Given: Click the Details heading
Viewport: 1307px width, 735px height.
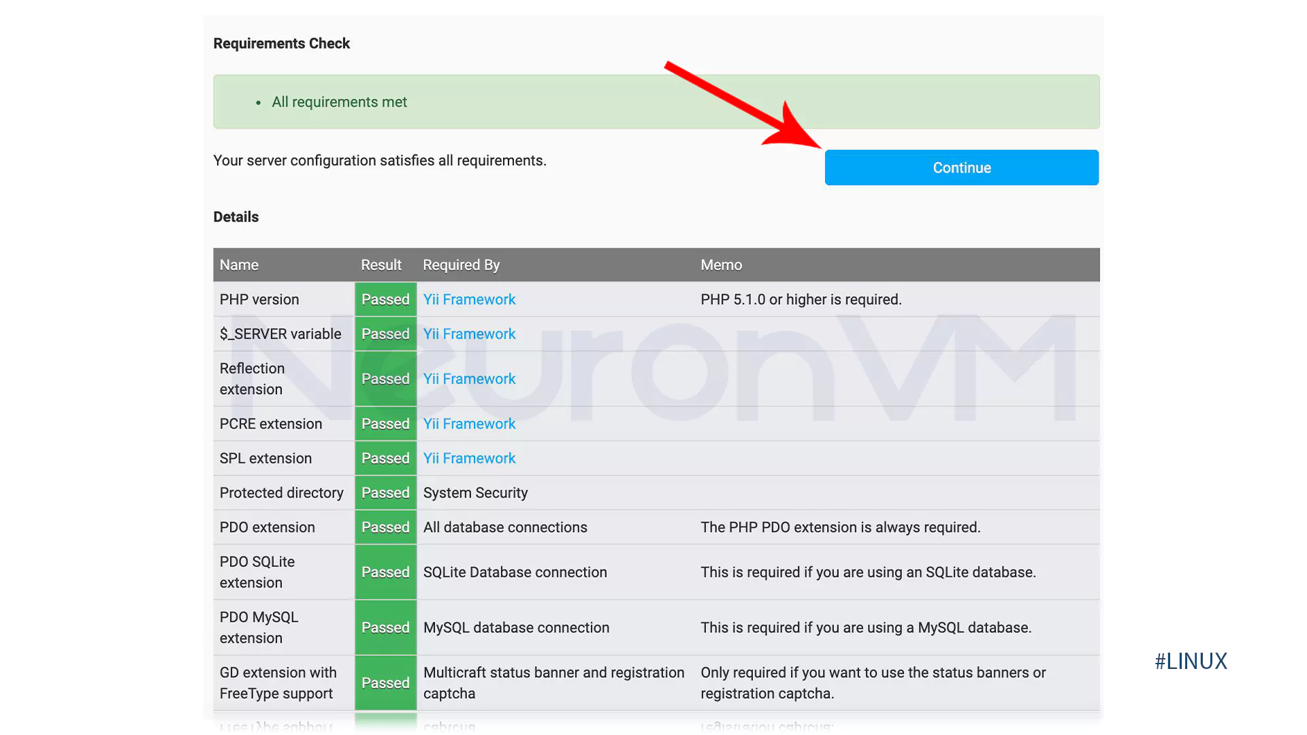Looking at the screenshot, I should click(236, 217).
